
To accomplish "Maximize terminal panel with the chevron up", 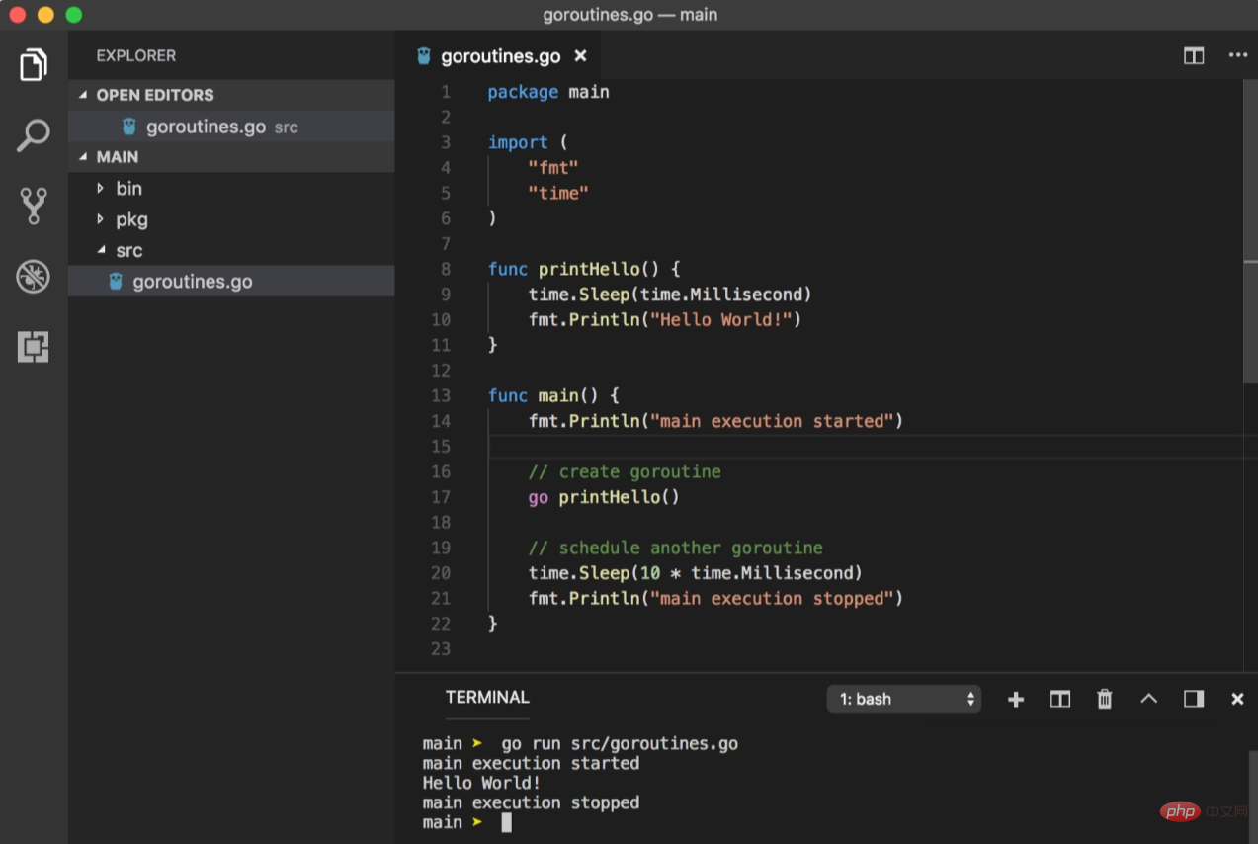I will coord(1148,700).
